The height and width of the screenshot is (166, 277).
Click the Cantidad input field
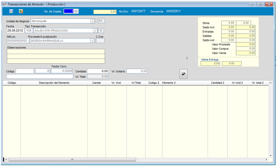(x=98, y=71)
